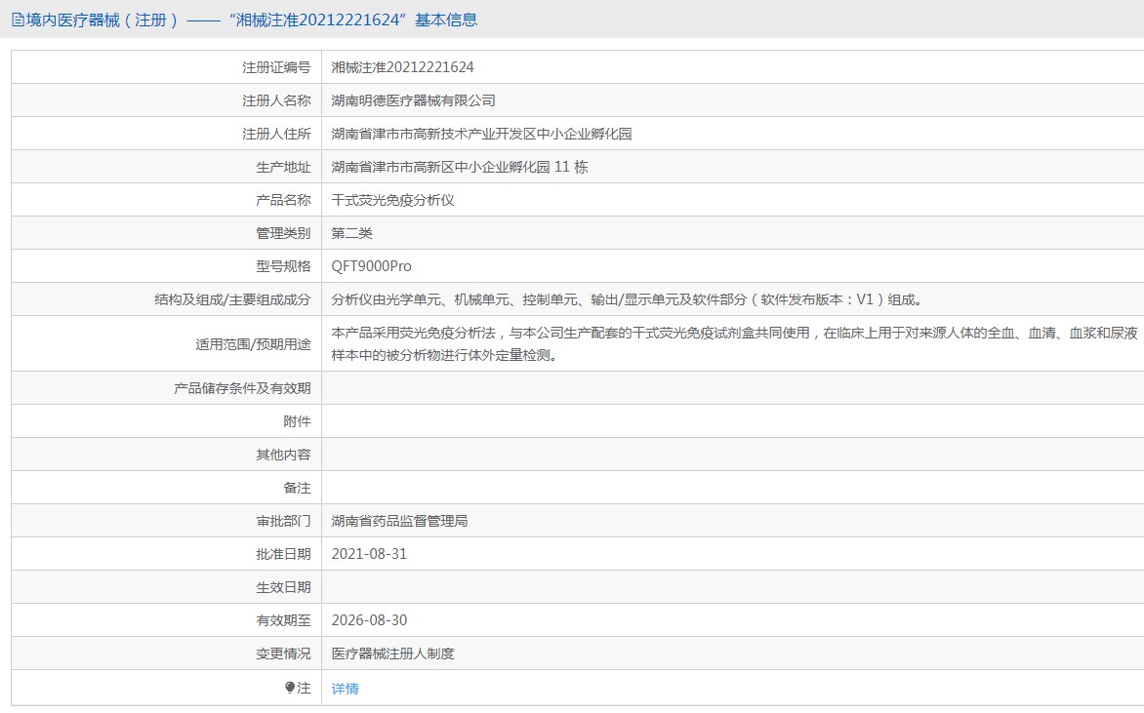The image size is (1144, 713).
Task: Click the 型号规格 label
Action: tap(283, 266)
